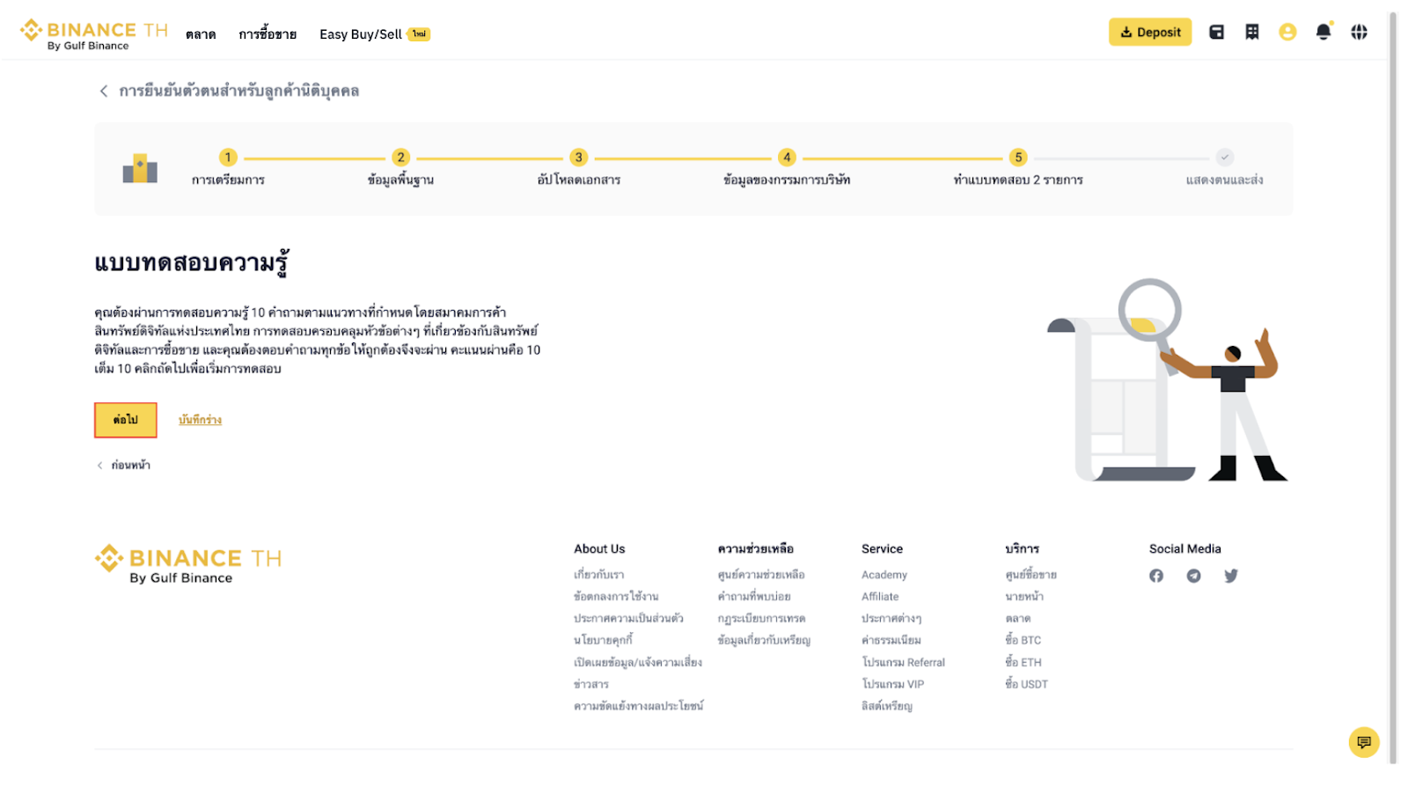Open the user profile icon
Viewport: 1408px width, 787px height.
1287,33
